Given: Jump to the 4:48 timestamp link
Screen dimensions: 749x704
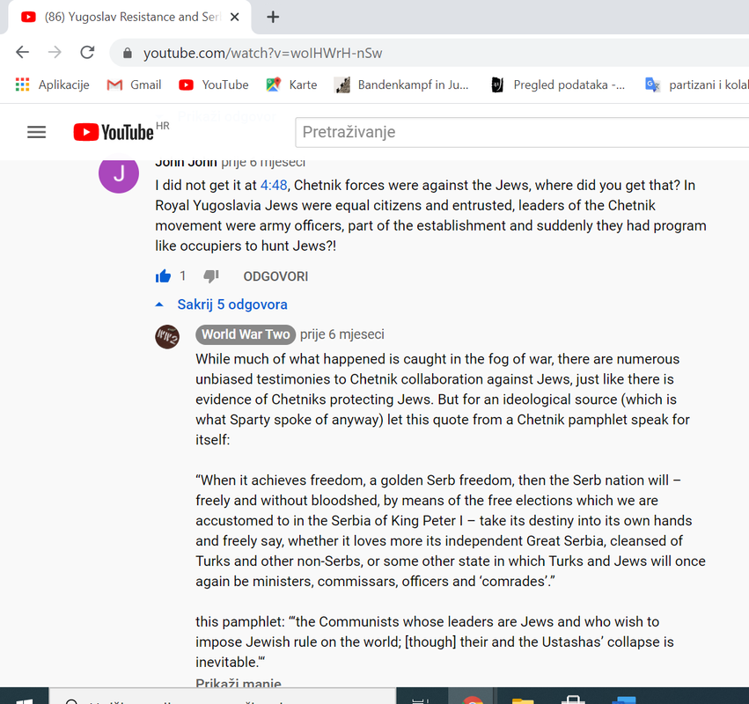Looking at the screenshot, I should coord(274,186).
